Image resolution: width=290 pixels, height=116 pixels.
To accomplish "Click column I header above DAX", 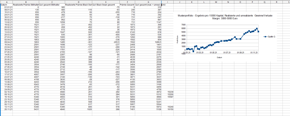I will pos(167,2).
